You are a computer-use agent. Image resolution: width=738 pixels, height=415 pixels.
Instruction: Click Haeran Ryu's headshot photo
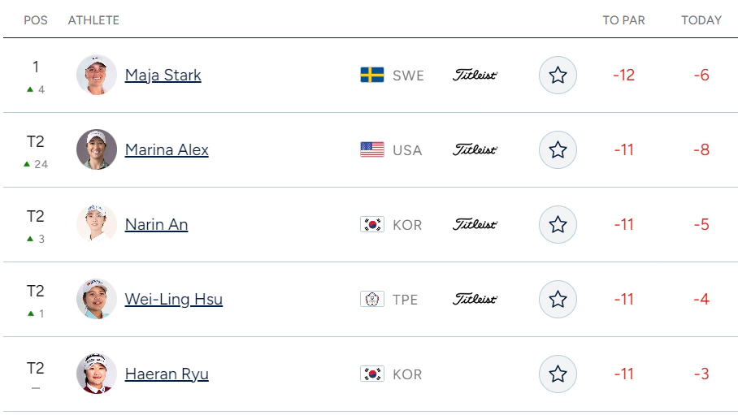click(x=97, y=374)
